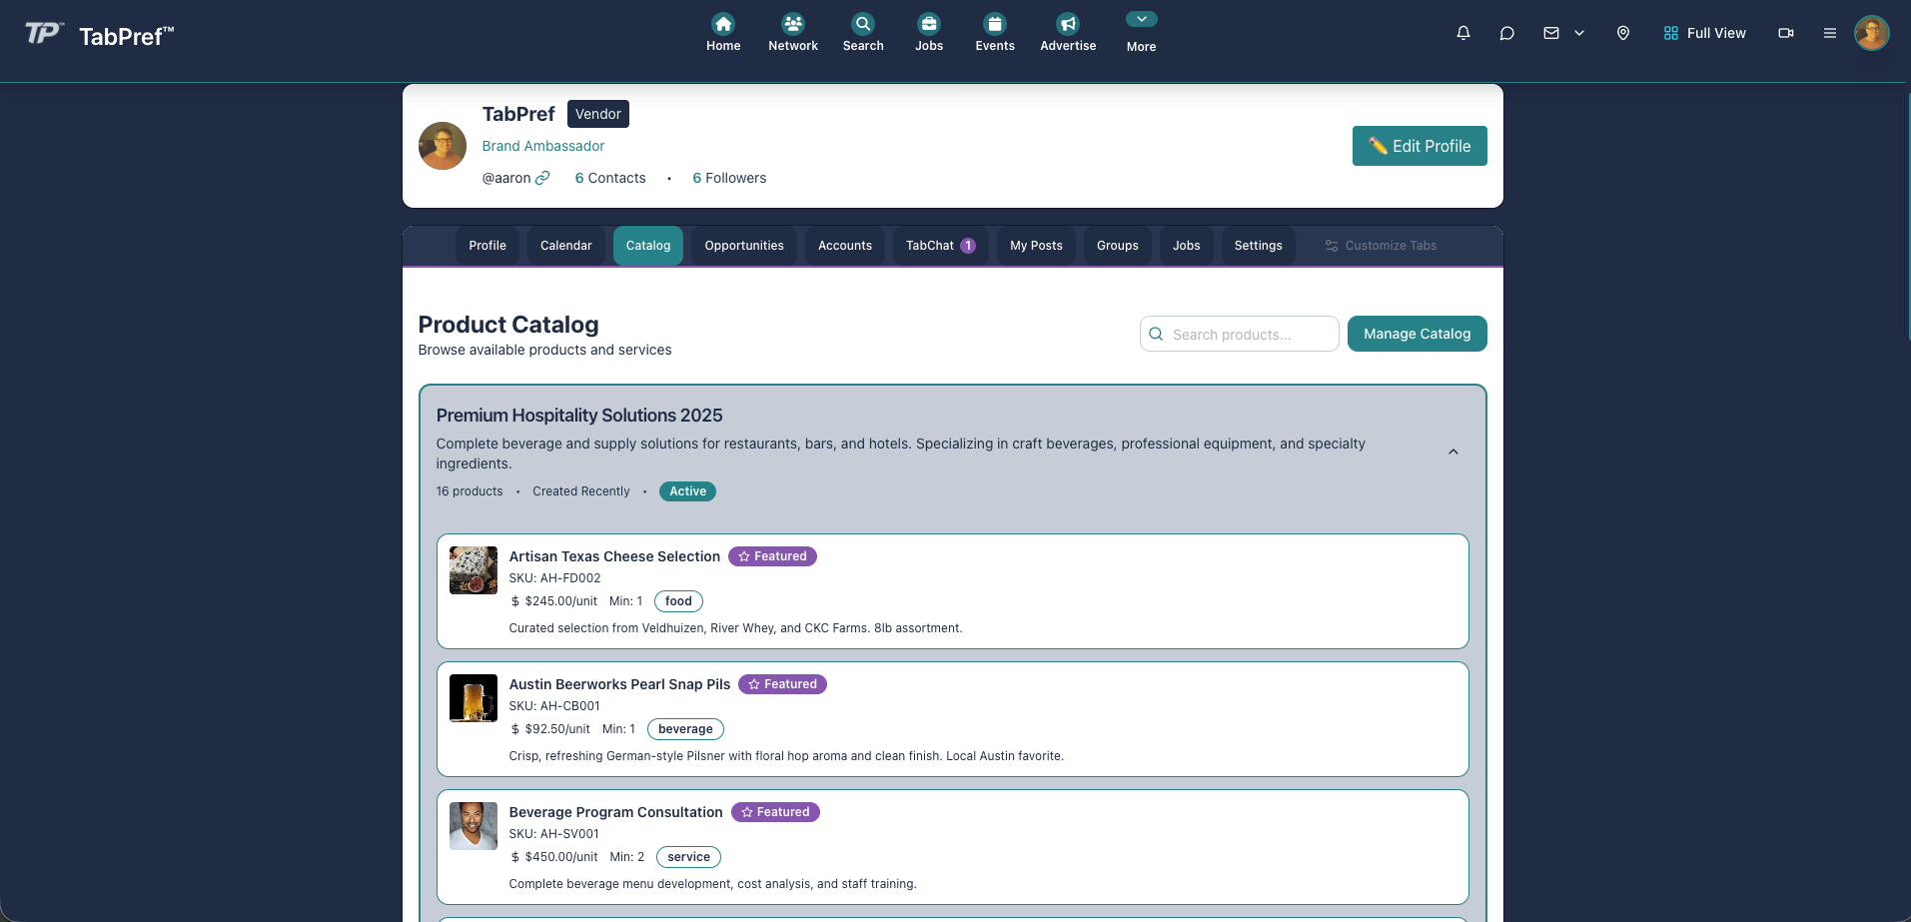Click the Active status badge
This screenshot has height=922, width=1911.
pyautogui.click(x=687, y=491)
